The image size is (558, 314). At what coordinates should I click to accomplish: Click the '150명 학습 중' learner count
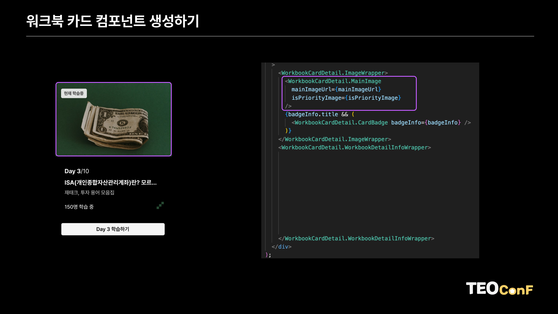(79, 207)
